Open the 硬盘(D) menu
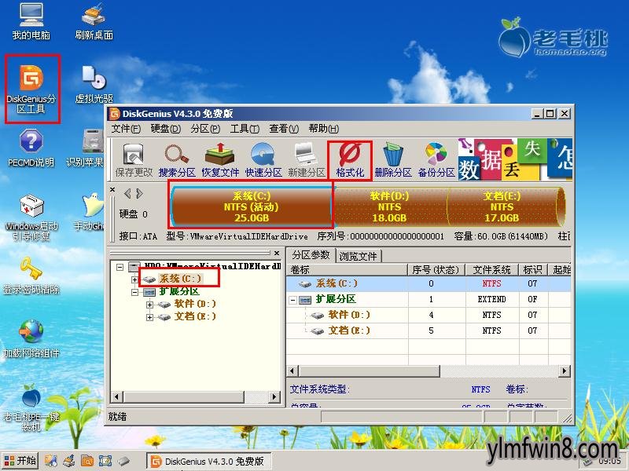This screenshot has height=471, width=629. click(x=166, y=129)
